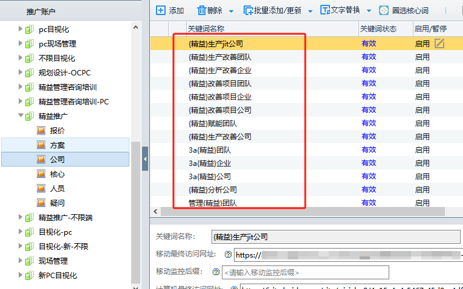Screen dimensions: 463x289
Task: Expand the 现场管理 plan node
Action: click(x=21, y=260)
